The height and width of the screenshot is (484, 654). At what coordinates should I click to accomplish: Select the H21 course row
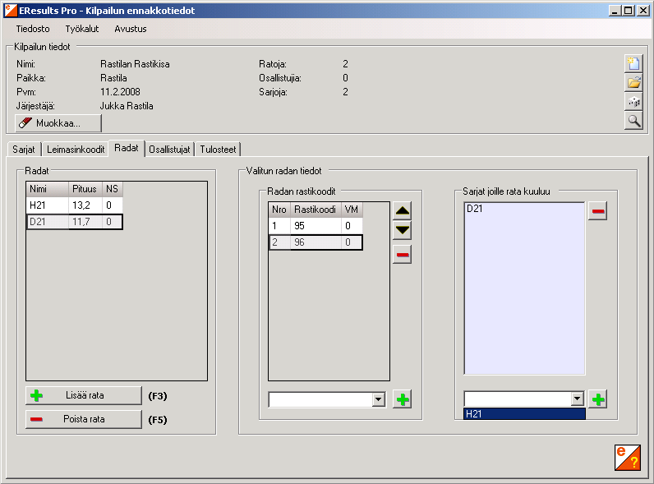(x=75, y=205)
